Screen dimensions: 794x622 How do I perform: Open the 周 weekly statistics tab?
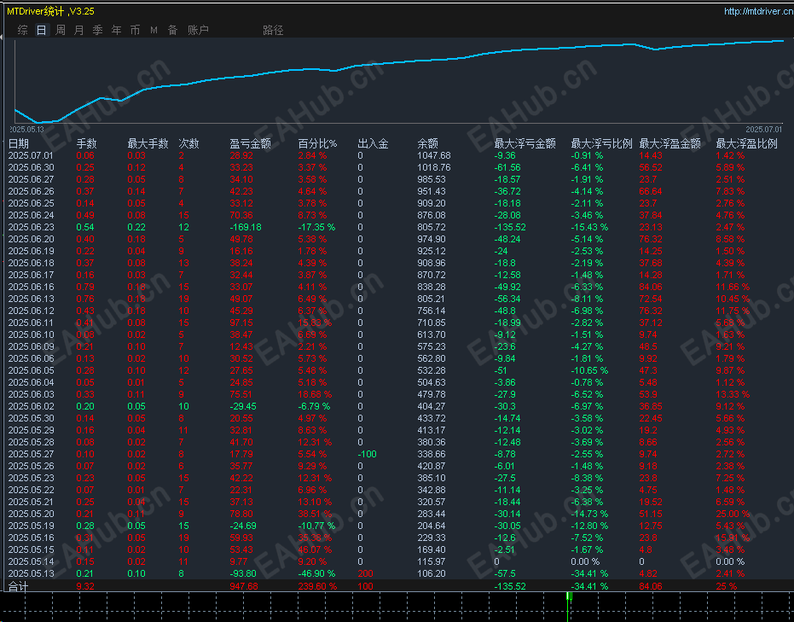pos(61,31)
